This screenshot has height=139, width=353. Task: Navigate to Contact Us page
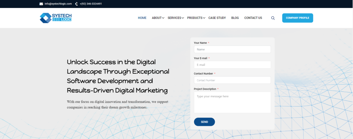[x=253, y=18]
